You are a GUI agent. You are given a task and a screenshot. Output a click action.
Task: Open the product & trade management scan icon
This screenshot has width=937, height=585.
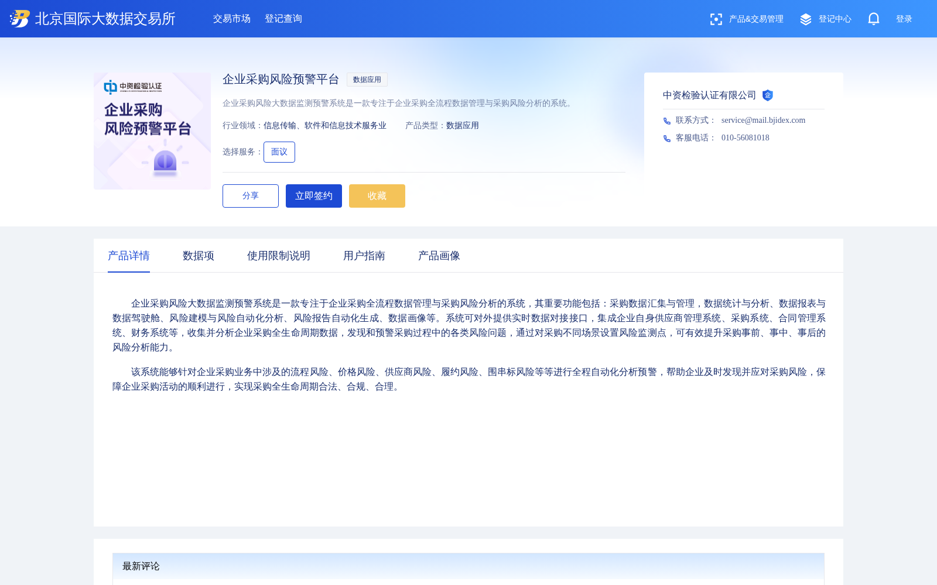tap(716, 19)
